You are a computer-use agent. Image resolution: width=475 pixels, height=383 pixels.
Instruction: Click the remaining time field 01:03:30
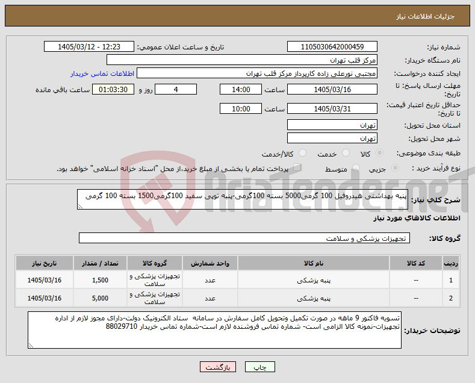113,89
